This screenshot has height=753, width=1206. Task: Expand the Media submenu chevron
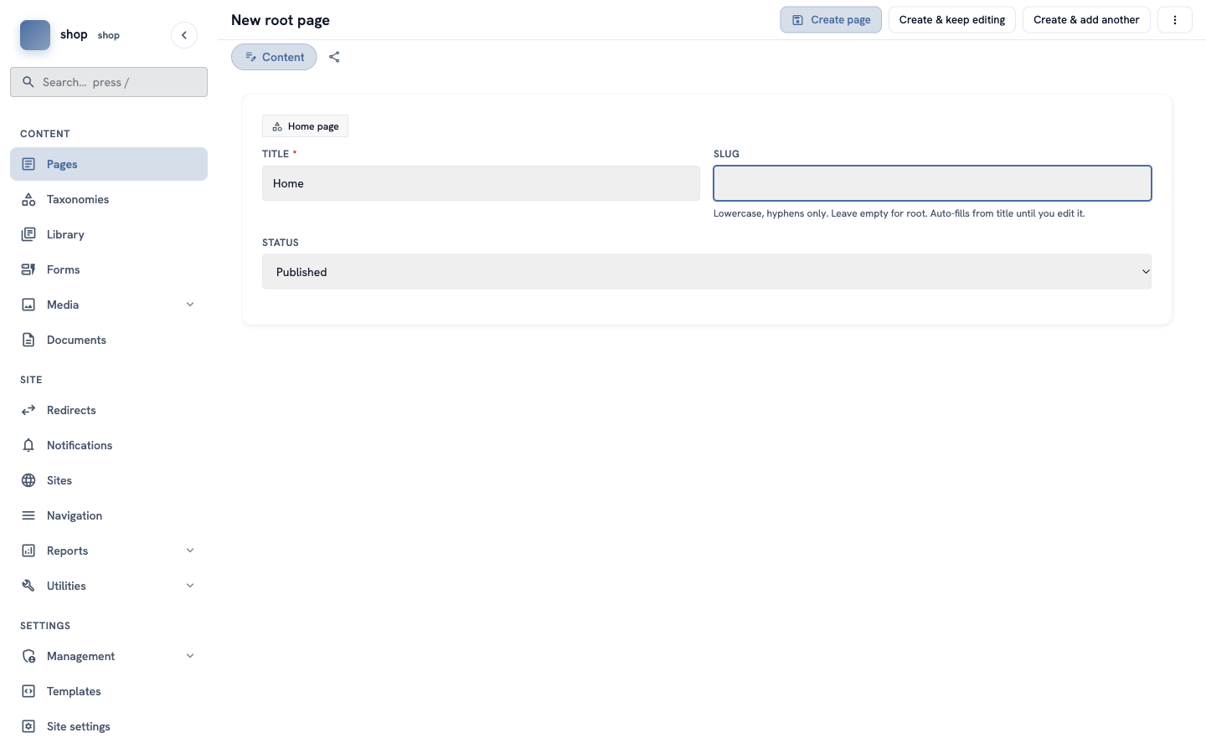(x=190, y=305)
